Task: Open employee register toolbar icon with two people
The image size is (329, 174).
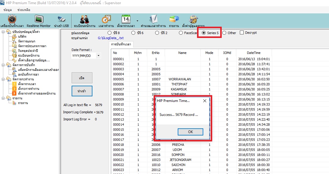Action: pyautogui.click(x=85, y=21)
